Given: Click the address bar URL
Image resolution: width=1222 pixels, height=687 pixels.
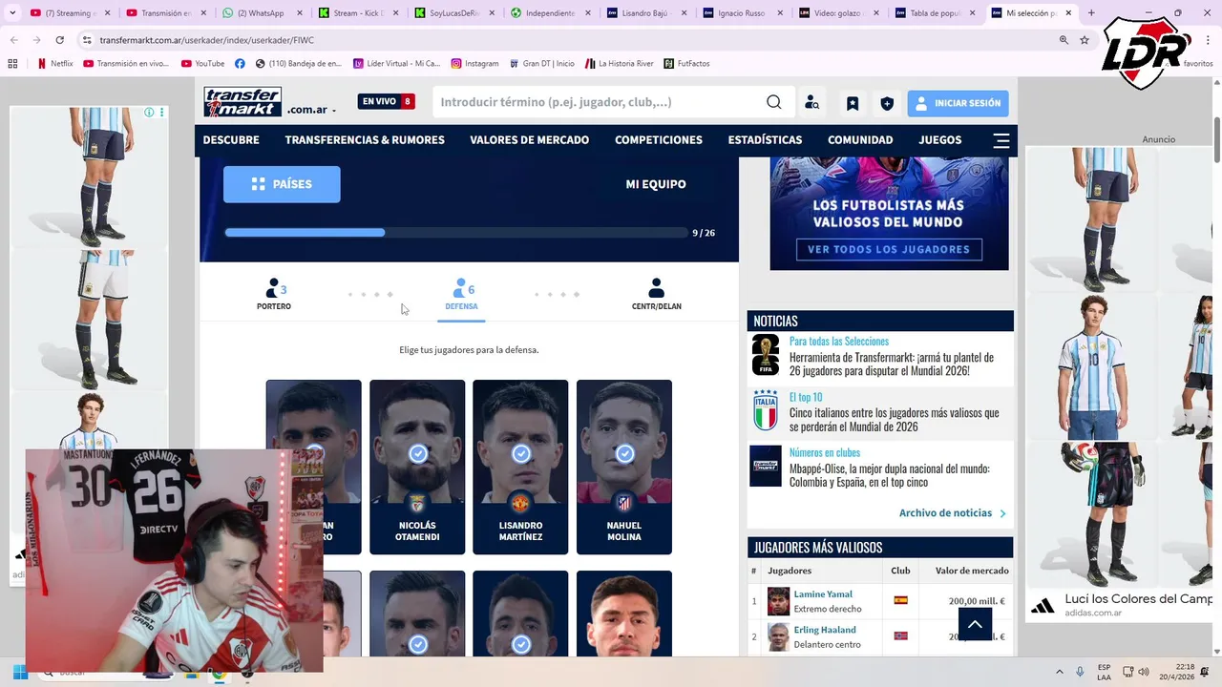Looking at the screenshot, I should click(206, 40).
